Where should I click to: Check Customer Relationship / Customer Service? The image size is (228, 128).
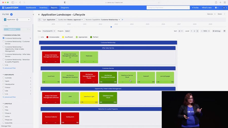tap(4, 41)
